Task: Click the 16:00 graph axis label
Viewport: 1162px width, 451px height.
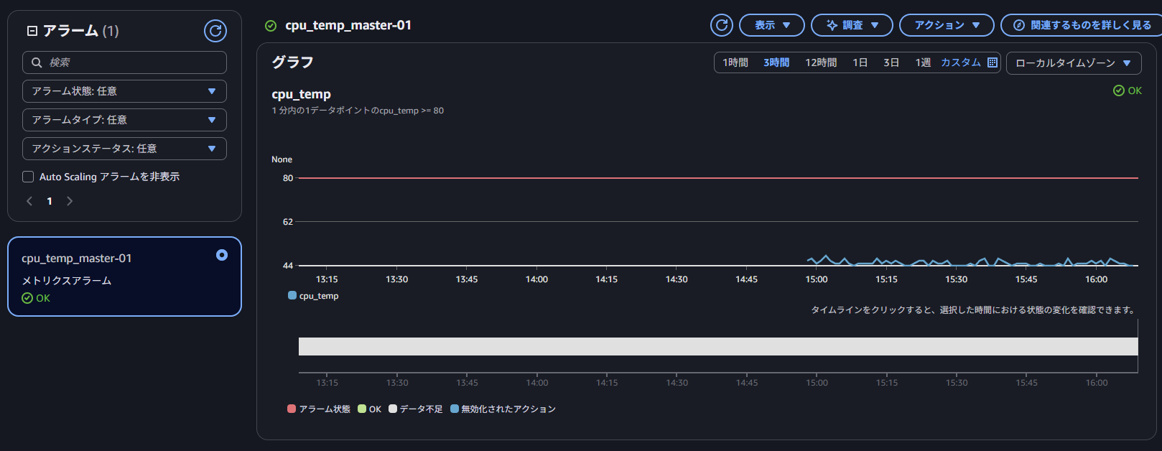Action: [1096, 279]
